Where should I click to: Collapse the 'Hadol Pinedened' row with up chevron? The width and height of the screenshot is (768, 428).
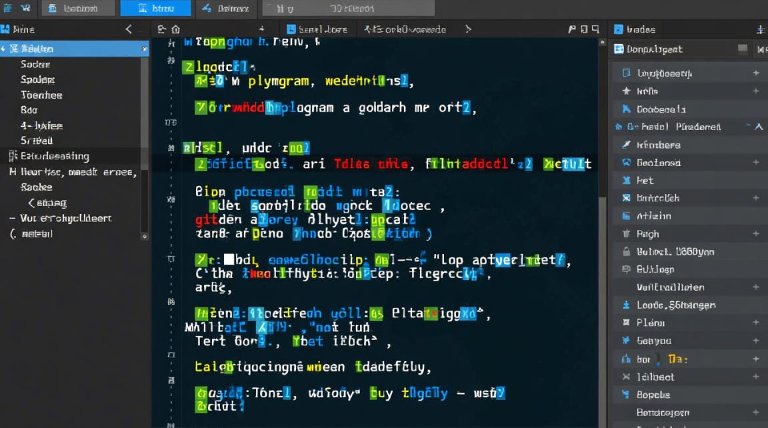point(759,127)
